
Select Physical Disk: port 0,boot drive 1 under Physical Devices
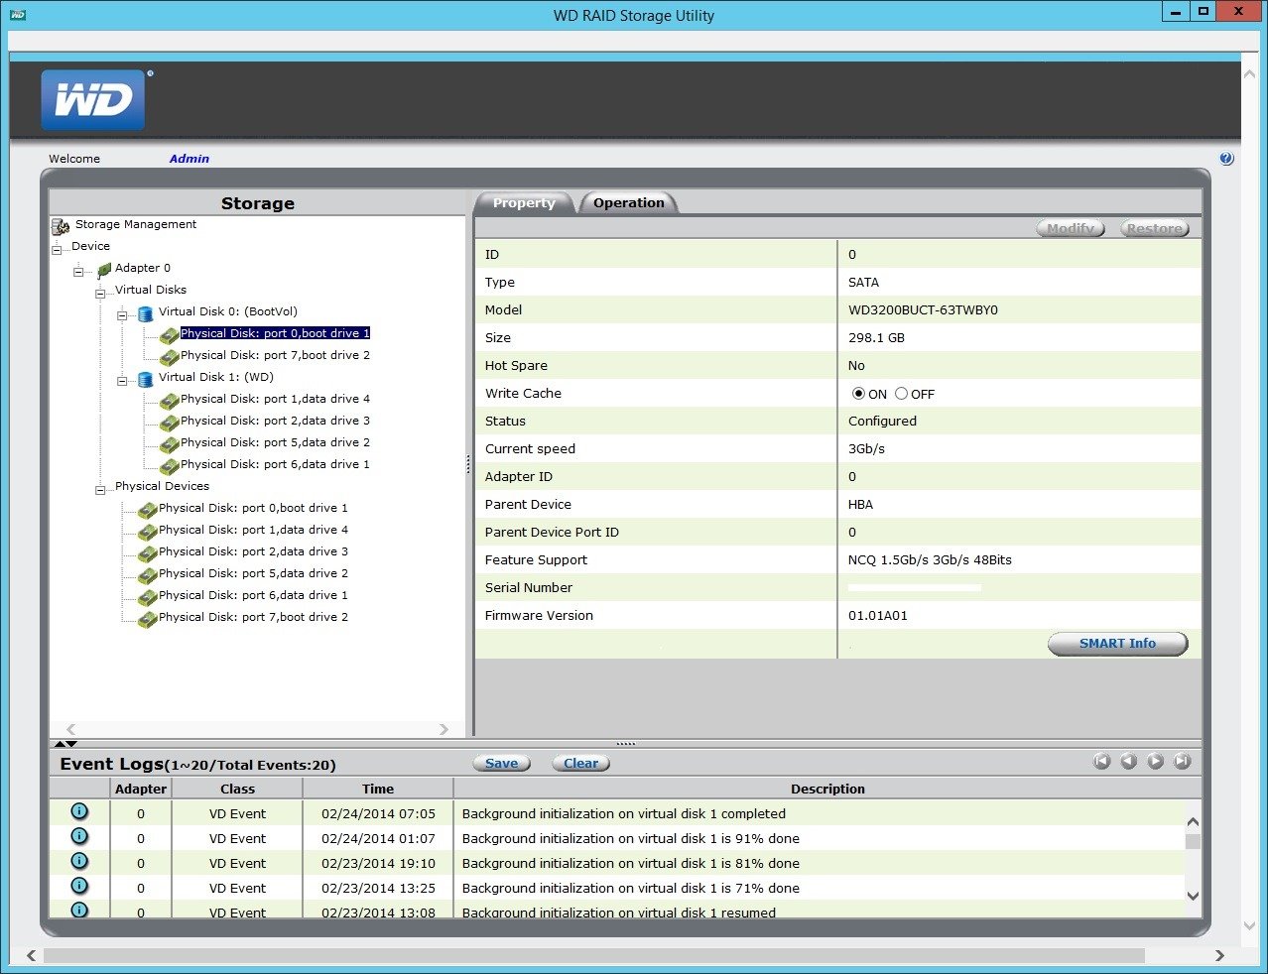(x=253, y=508)
